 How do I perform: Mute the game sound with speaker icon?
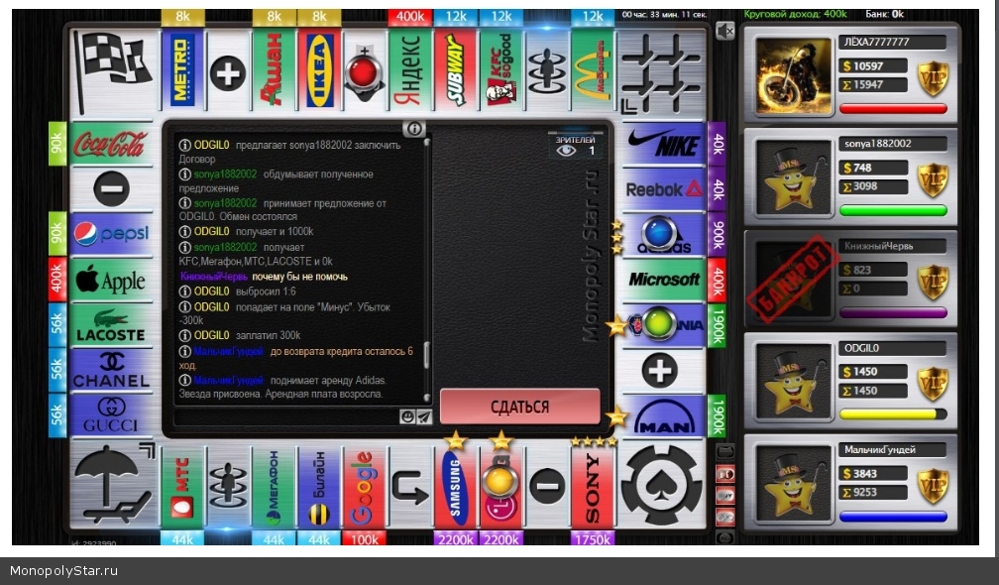tap(725, 31)
